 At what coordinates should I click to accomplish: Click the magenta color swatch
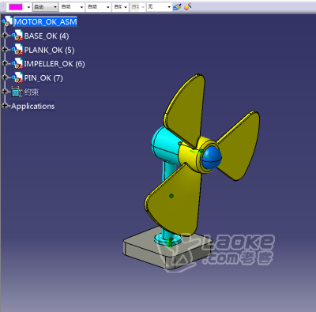click(x=16, y=7)
